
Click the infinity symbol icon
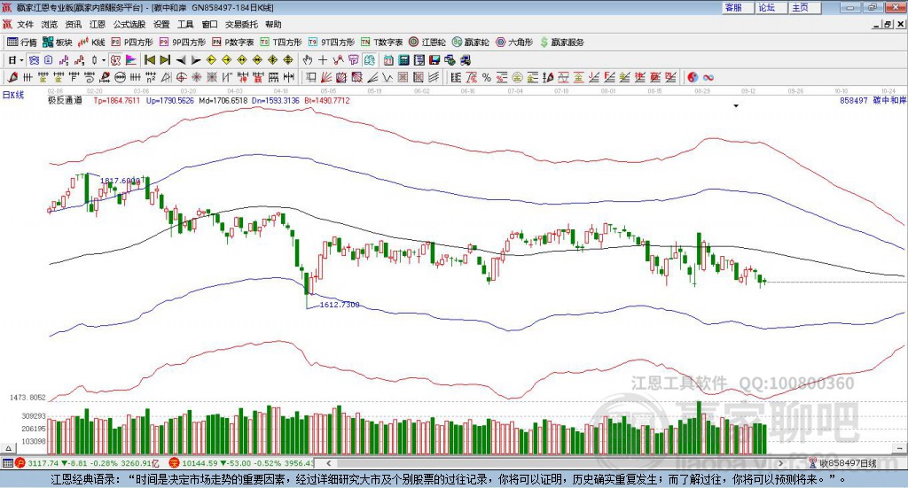tap(708, 78)
